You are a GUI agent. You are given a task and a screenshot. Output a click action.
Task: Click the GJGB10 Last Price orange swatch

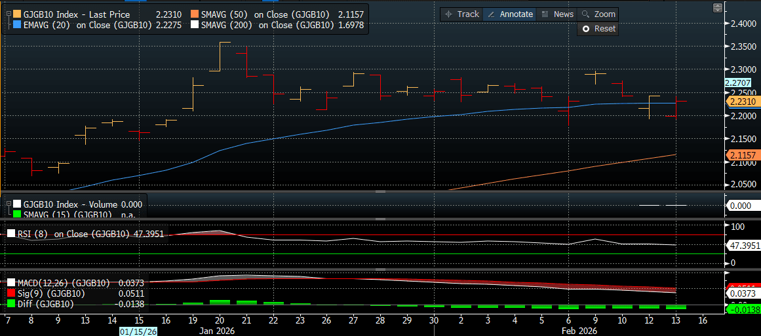[x=16, y=14]
